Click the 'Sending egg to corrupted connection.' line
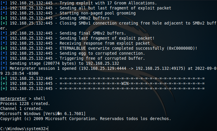 pos(73,53)
